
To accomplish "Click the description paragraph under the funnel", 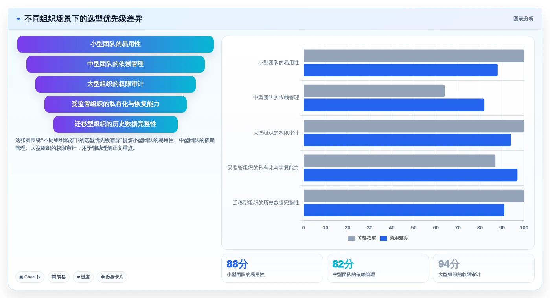I will (115, 144).
